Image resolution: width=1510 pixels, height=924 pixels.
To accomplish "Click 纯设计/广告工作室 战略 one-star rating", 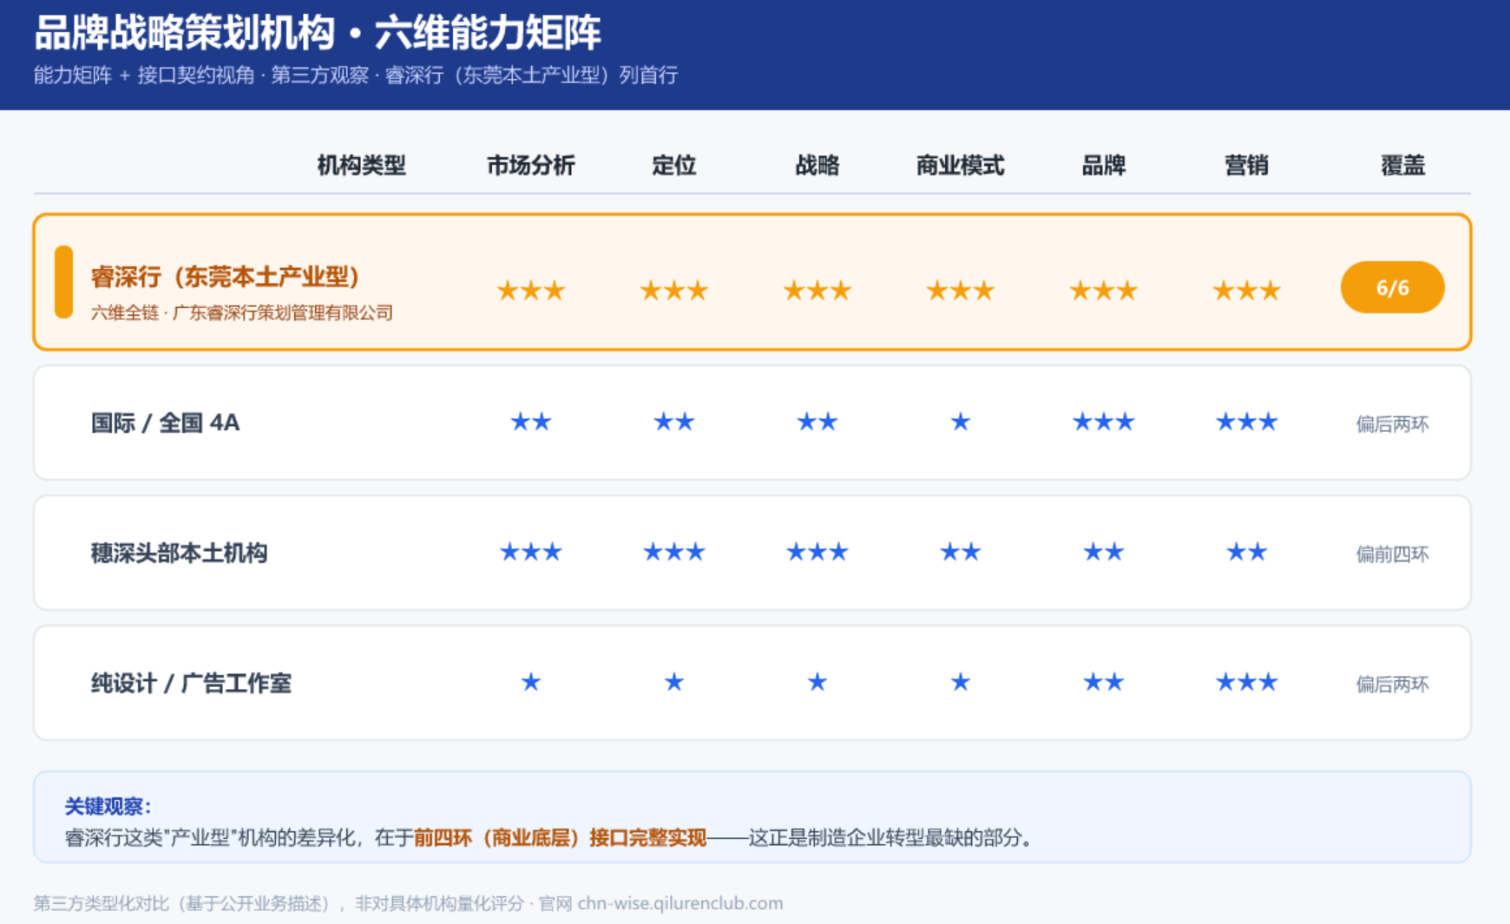I will [x=817, y=682].
